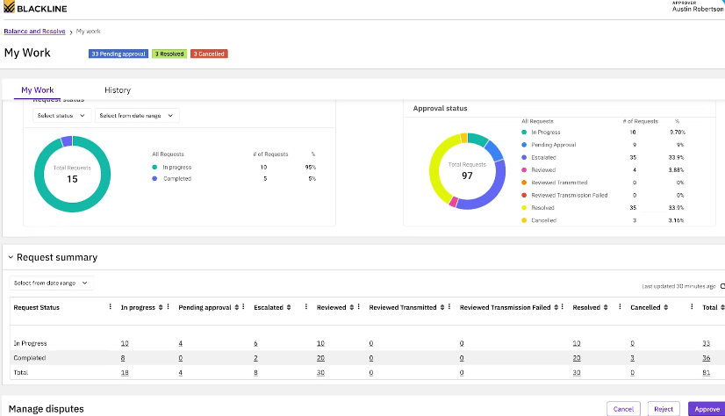Open Request Status column options menu
The height and width of the screenshot is (416, 725).
click(x=110, y=307)
